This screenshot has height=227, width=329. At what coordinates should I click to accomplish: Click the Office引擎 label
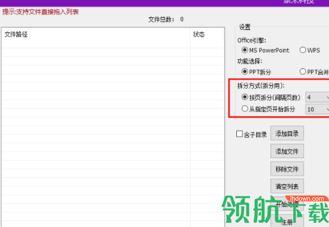(x=252, y=40)
